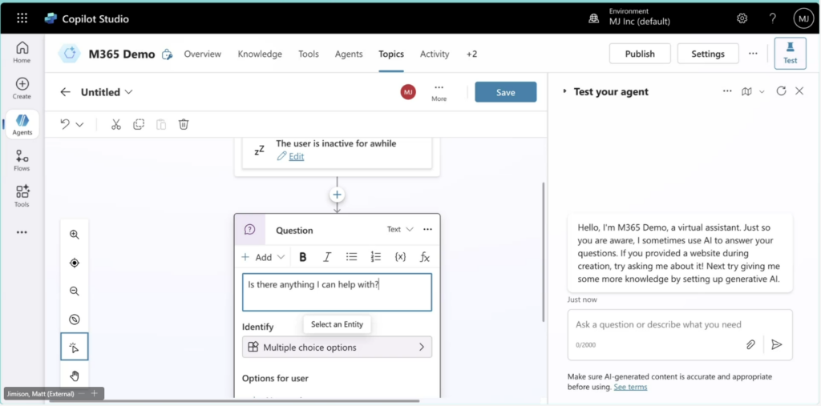Screen dimensions: 821x406
Task: Show the +2 hidden tabs
Action: (x=471, y=54)
